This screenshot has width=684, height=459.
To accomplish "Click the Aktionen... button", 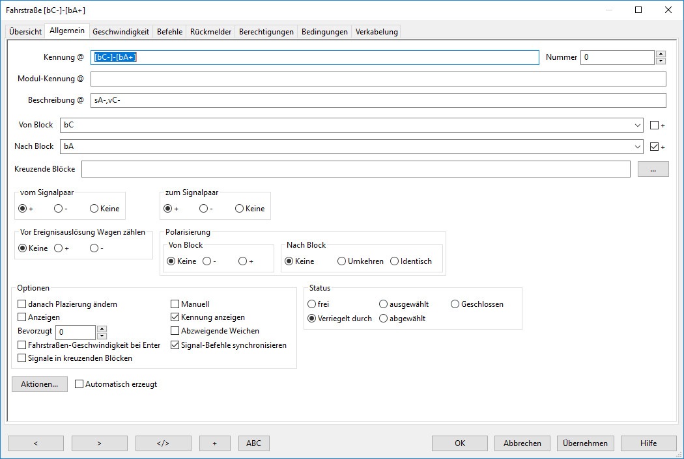I will pos(39,384).
